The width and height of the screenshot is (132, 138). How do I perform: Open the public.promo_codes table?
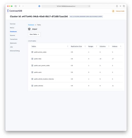click(x=40, y=52)
